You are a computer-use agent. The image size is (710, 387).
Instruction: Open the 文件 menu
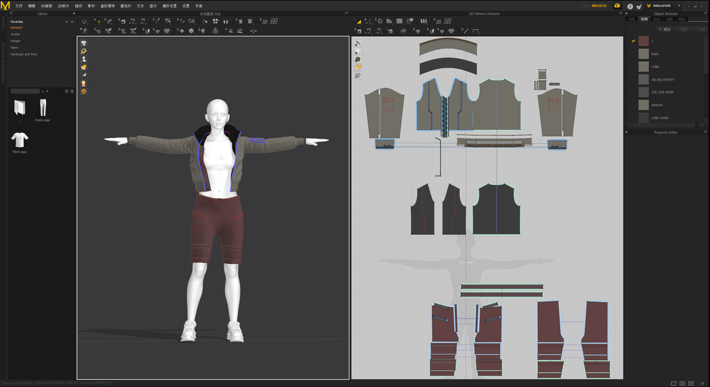19,5
